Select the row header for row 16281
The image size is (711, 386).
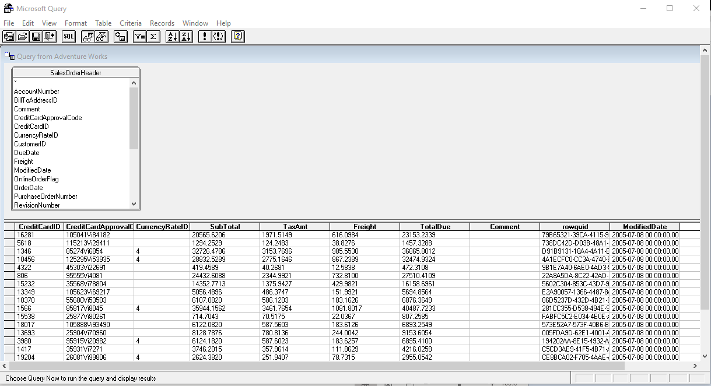coord(10,234)
